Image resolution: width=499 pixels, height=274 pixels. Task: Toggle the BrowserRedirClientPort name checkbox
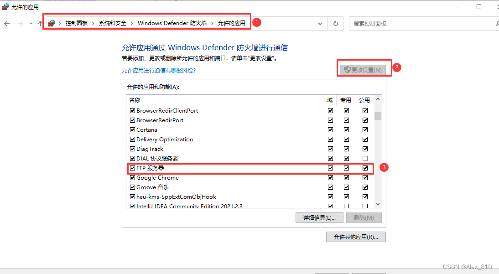click(x=132, y=111)
